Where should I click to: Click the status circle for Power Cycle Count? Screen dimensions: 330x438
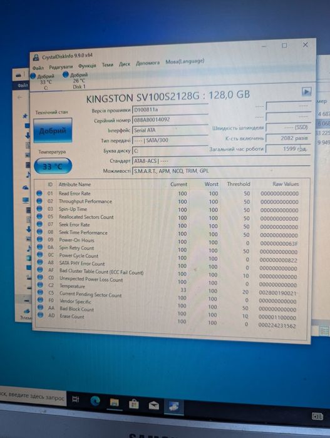click(x=40, y=255)
